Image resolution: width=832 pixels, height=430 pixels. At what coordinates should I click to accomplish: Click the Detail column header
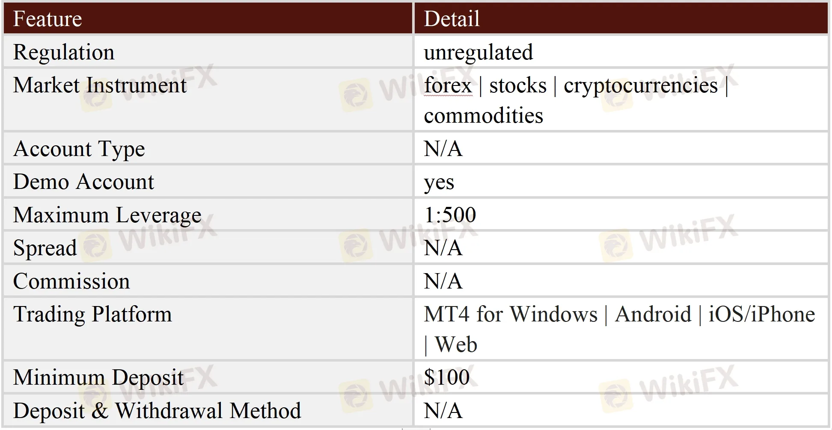point(452,19)
